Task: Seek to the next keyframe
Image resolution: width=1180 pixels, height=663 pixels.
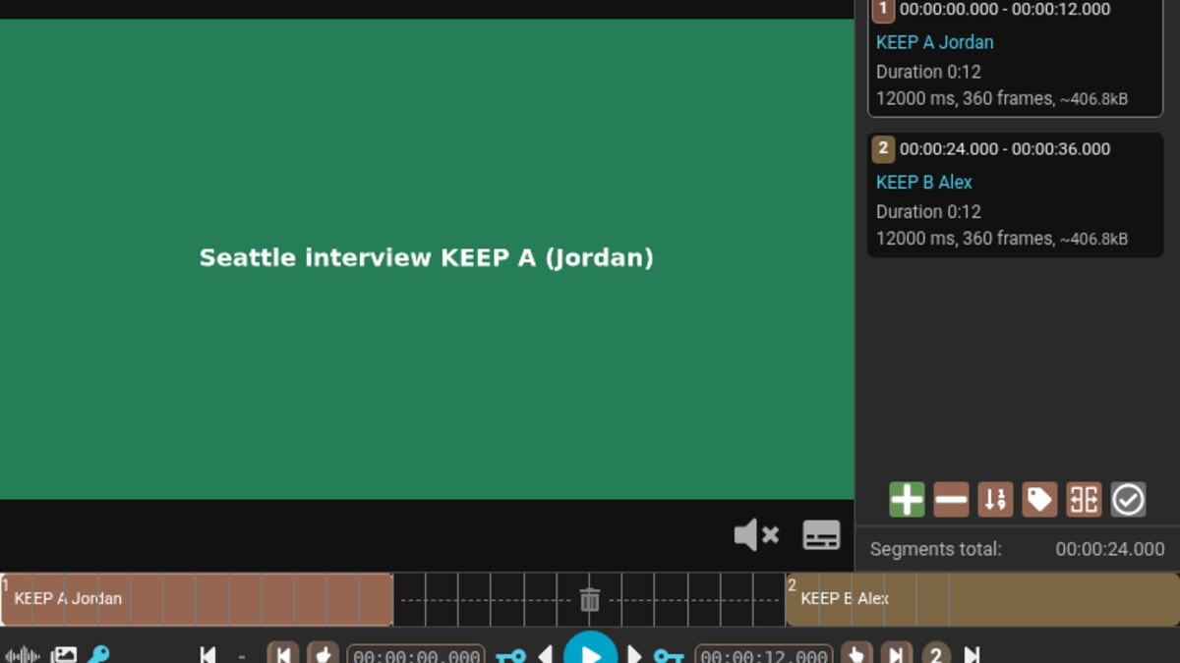Action: click(x=669, y=656)
